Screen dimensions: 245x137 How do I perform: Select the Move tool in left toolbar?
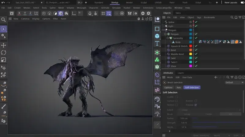pyautogui.click(x=3, y=45)
